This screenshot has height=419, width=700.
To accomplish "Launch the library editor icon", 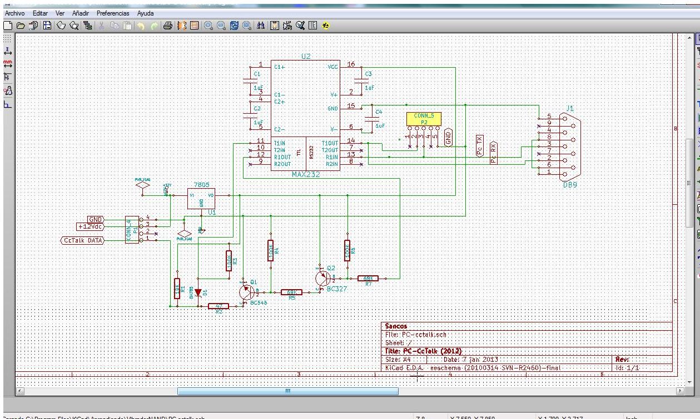I will pyautogui.click(x=61, y=25).
